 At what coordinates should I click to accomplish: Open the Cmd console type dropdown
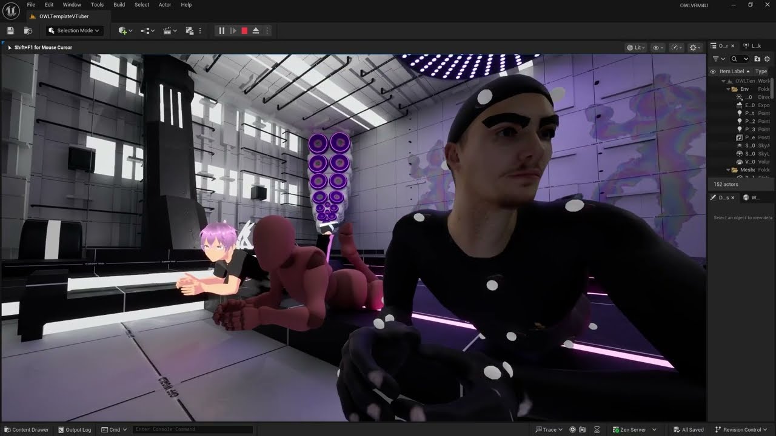click(x=114, y=429)
